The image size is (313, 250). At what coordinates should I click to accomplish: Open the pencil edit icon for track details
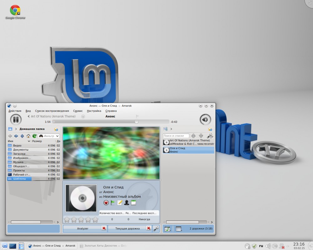[120, 203]
